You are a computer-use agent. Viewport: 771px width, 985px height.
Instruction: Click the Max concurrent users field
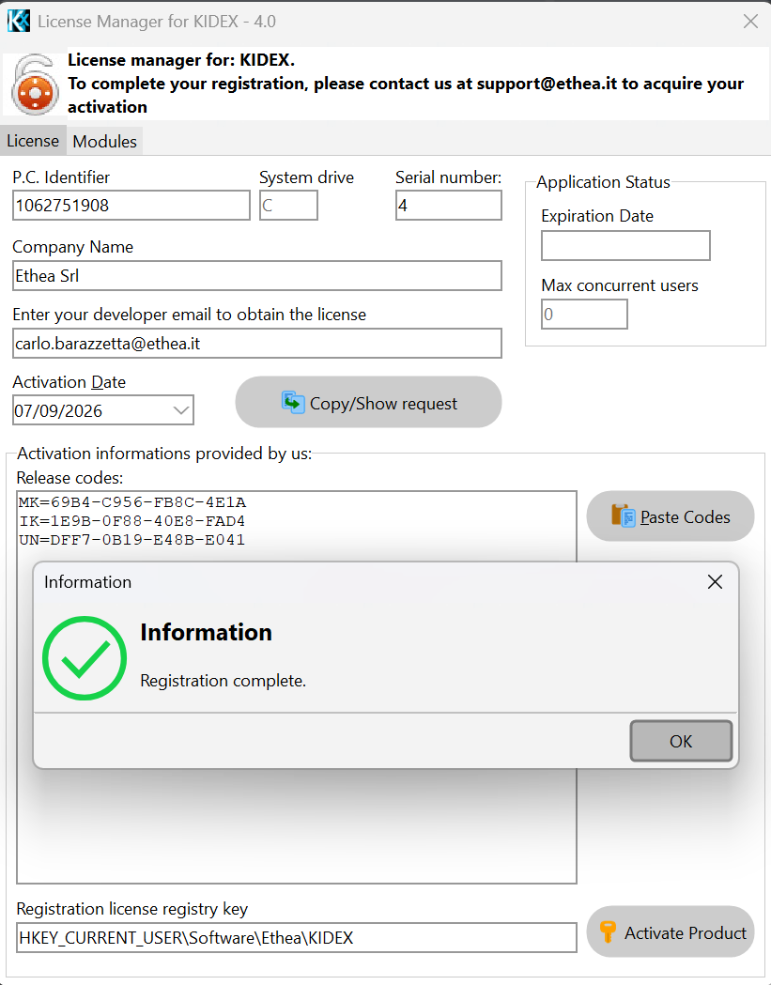point(584,315)
